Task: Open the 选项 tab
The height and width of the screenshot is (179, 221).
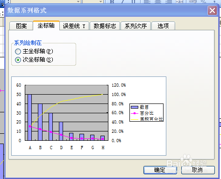Action: (x=163, y=26)
